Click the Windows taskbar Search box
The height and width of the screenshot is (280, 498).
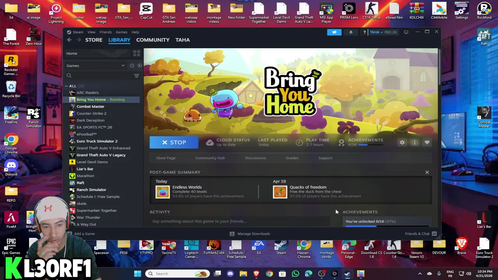click(x=177, y=273)
